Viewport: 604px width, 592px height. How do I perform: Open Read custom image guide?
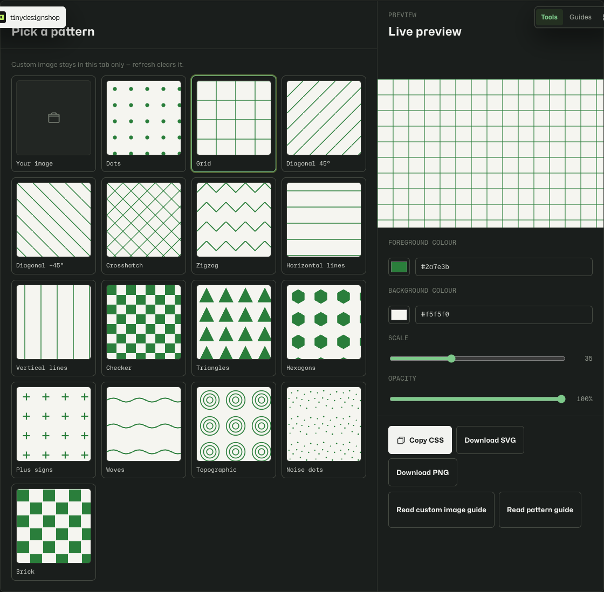click(441, 510)
